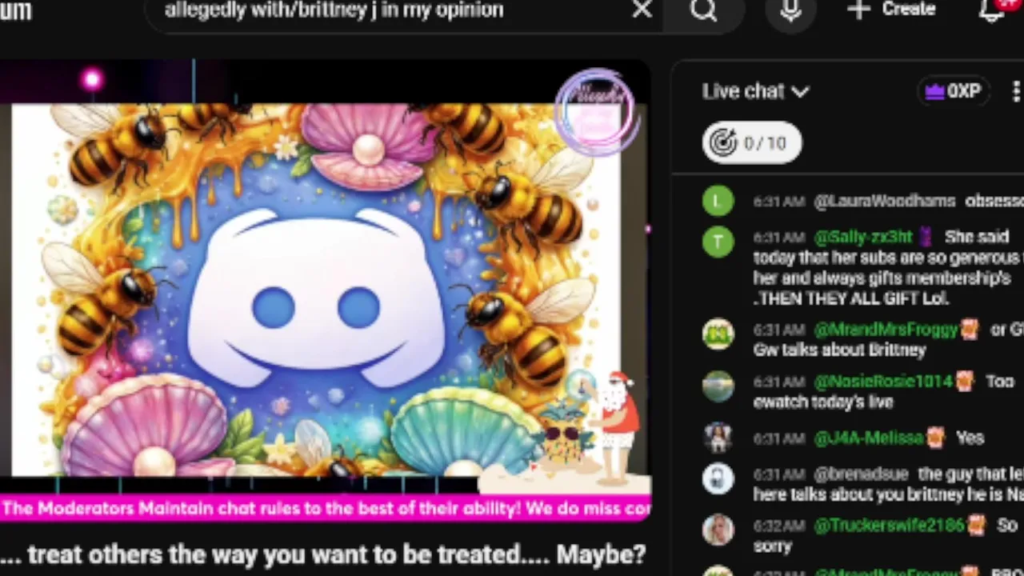Image resolution: width=1024 pixels, height=576 pixels.
Task: Click message "THEN THEY ALL GIFT Lol."
Action: coord(851,298)
